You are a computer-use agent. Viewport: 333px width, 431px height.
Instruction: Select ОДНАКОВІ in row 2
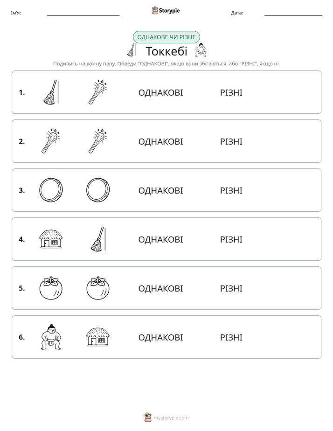[x=160, y=141]
